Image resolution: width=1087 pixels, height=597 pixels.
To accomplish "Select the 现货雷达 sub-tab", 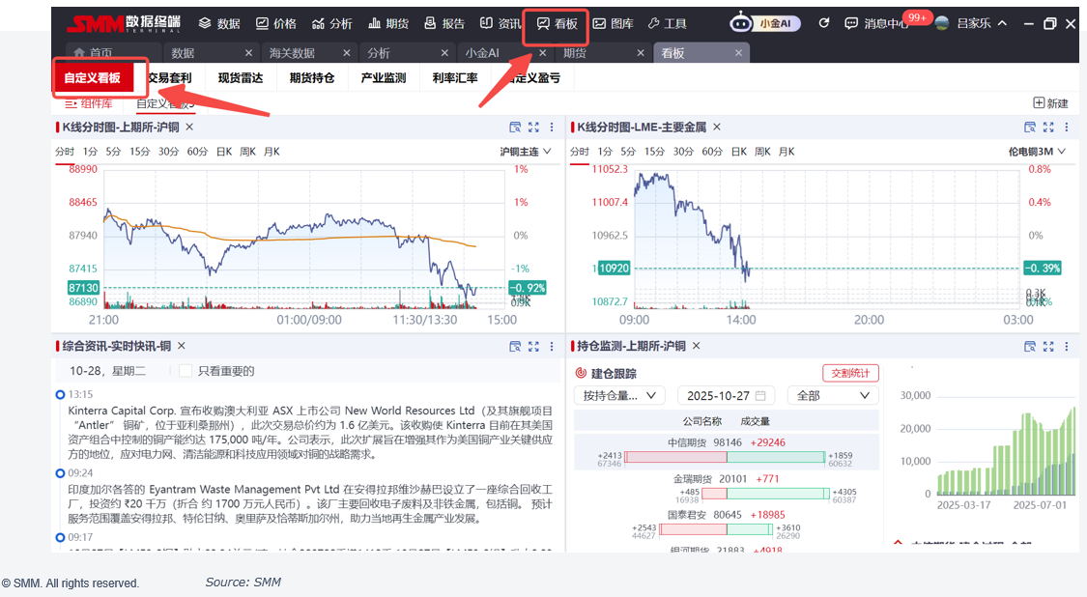I will pyautogui.click(x=241, y=77).
